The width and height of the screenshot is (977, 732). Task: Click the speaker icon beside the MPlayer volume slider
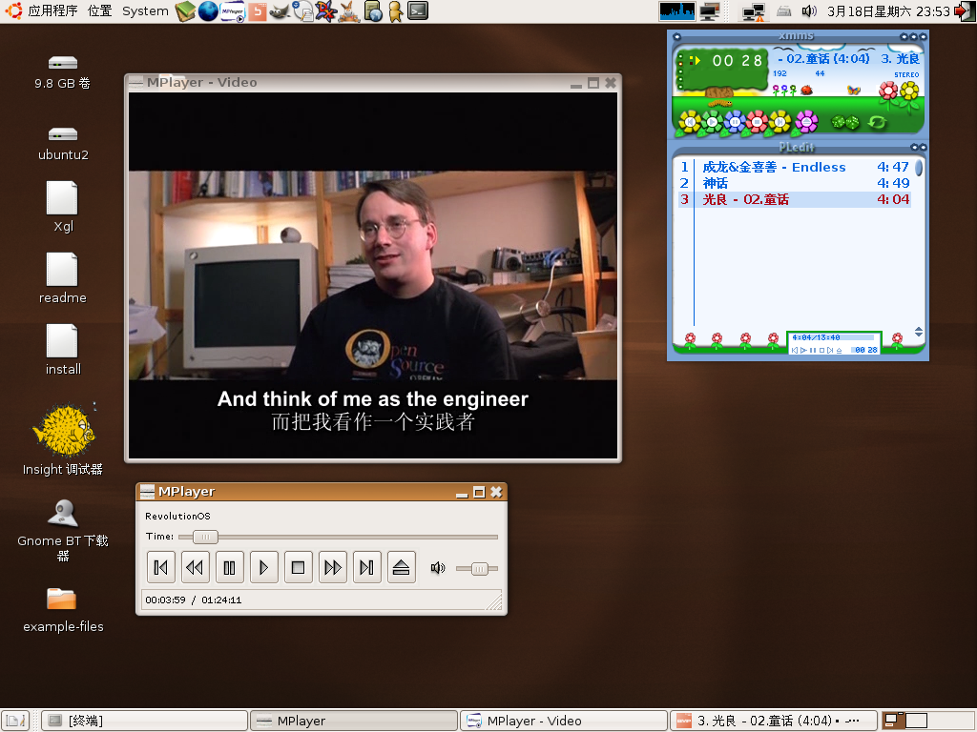tap(438, 568)
